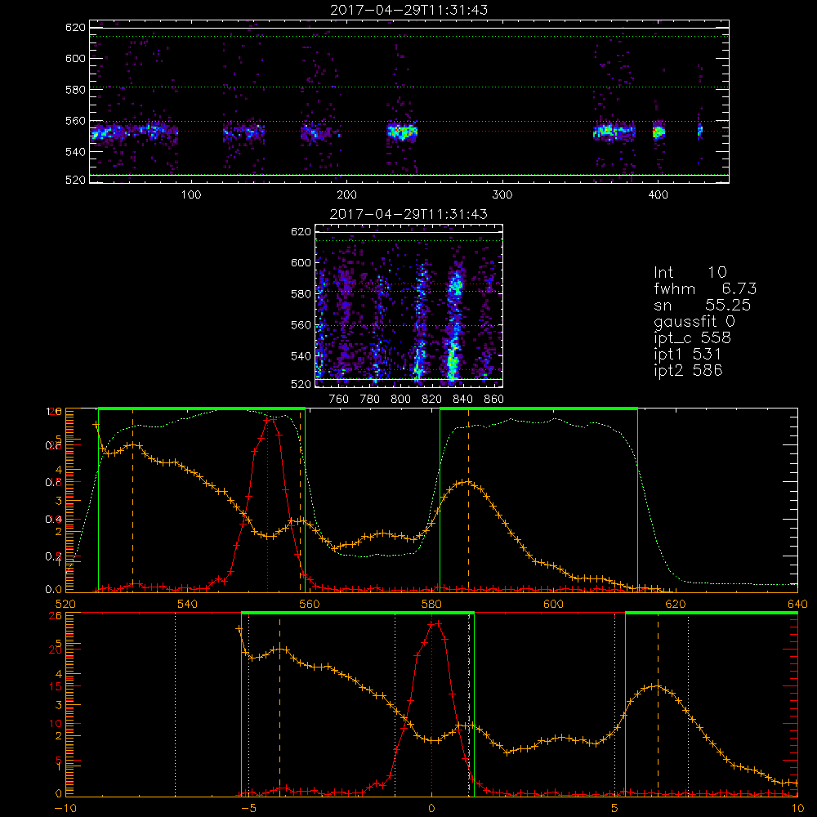Click x-axis label '820' under the middle spectrogram
The height and width of the screenshot is (817, 817).
(432, 400)
